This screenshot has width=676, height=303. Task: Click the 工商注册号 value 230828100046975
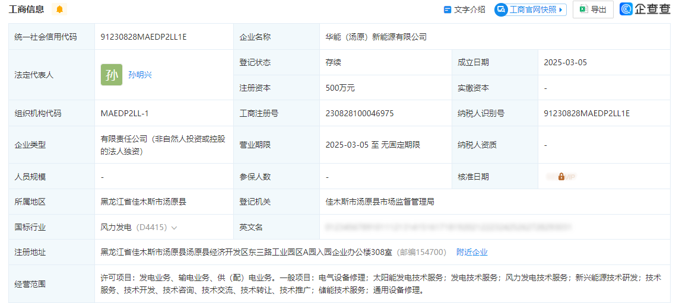tap(360, 113)
